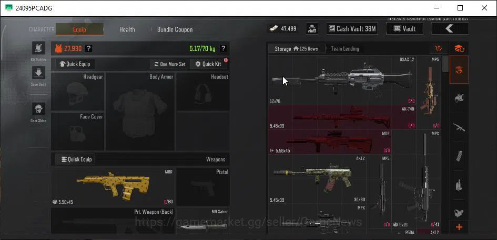Viewport: 497px width, 240px height.
Task: Open Cash Vault 38M
Action: [352, 29]
